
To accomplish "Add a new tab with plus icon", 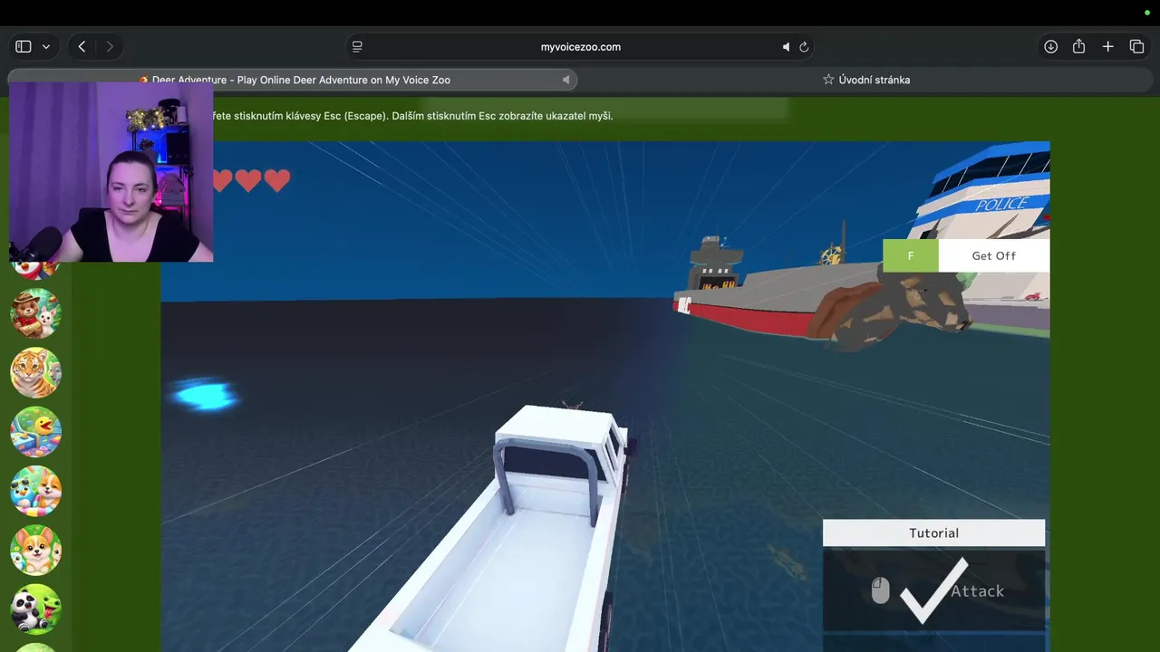I will tap(1107, 46).
